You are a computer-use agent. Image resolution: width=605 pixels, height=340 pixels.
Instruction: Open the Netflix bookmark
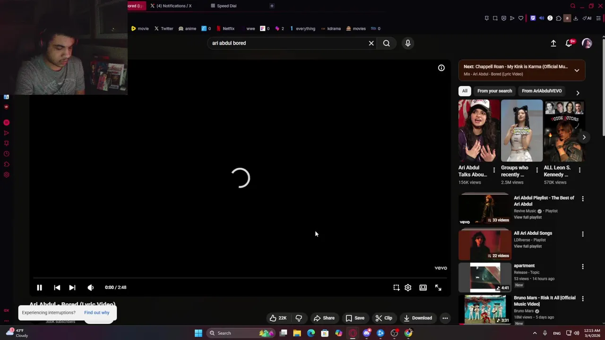coord(225,28)
